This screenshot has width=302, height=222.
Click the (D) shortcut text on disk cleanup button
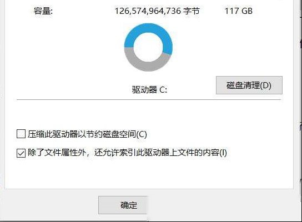[265, 85]
